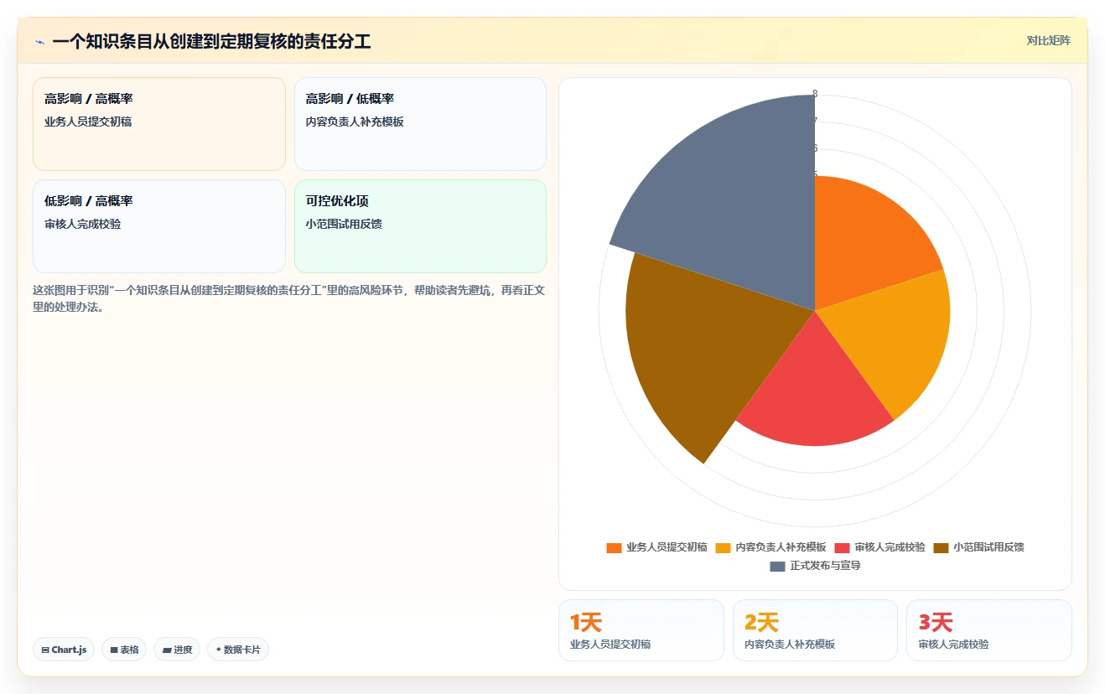Click the lightning icon beside the title
Image resolution: width=1105 pixels, height=694 pixels.
40,42
